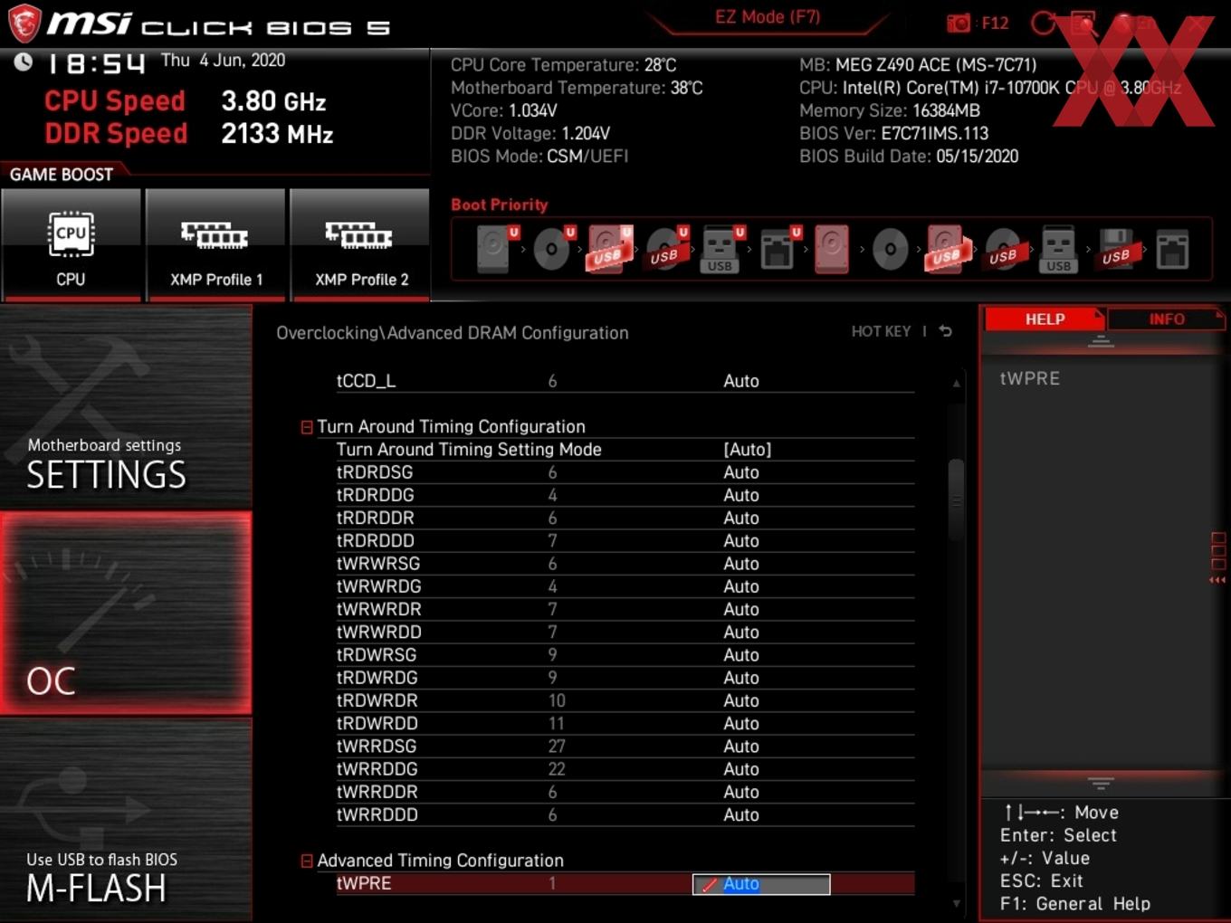Open the HELP tab
The image size is (1231, 923).
point(1045,319)
